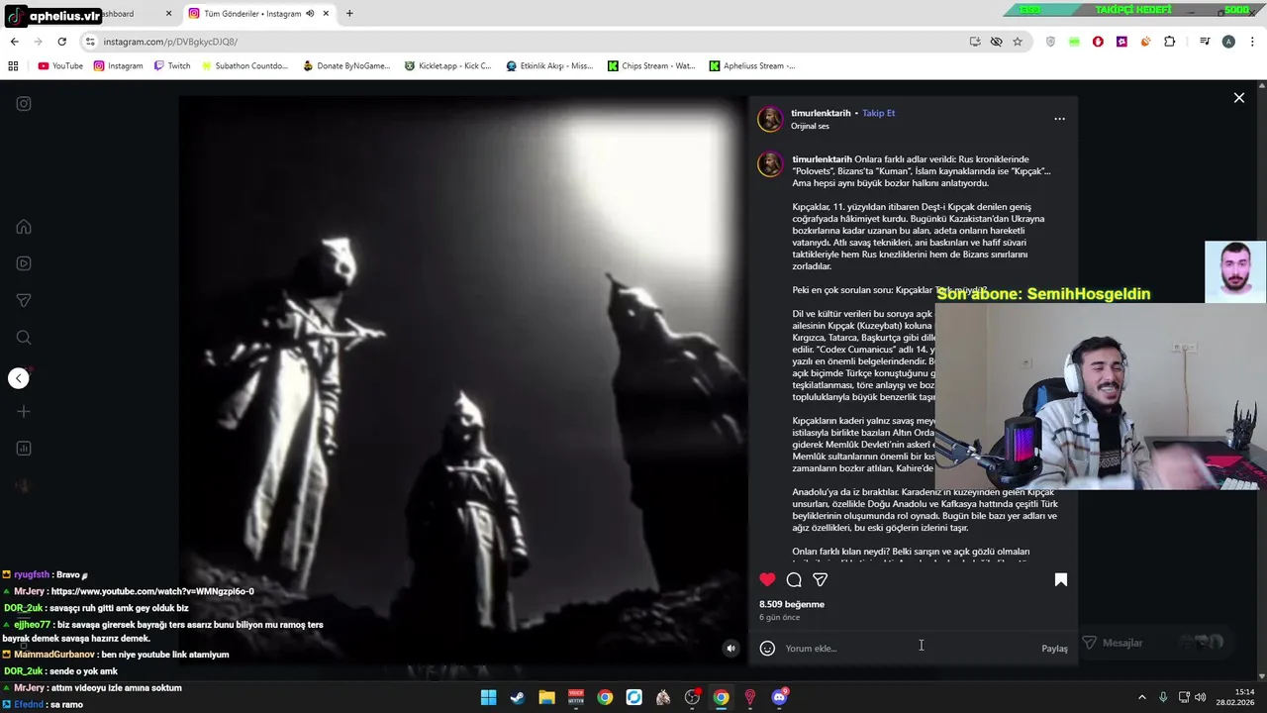The height and width of the screenshot is (713, 1267).
Task: Open the Orijinal ses audio link
Action: (x=810, y=127)
